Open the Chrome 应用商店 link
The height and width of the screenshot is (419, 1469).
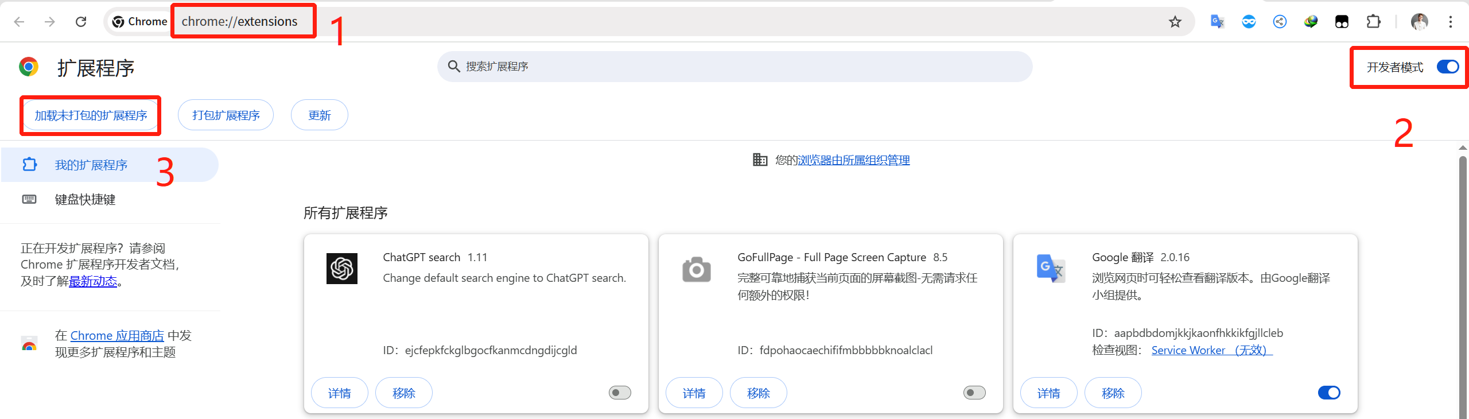117,336
